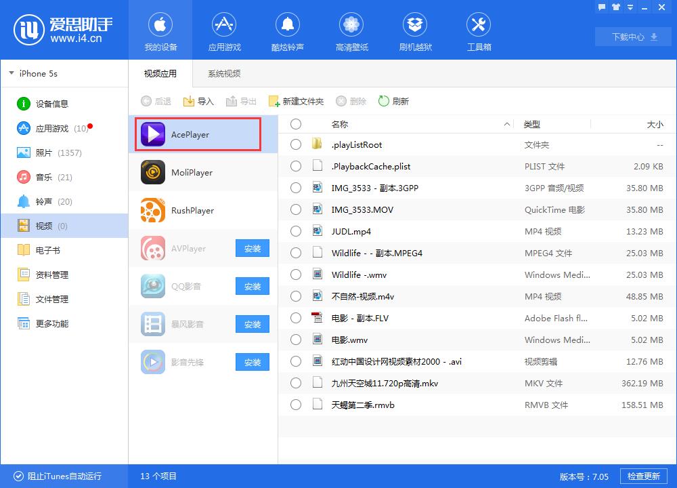Switch to the 我的设备 section
The width and height of the screenshot is (677, 488).
click(160, 30)
